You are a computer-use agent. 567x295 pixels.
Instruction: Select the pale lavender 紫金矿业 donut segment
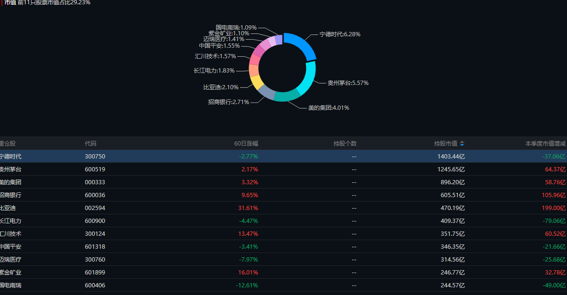(272, 41)
